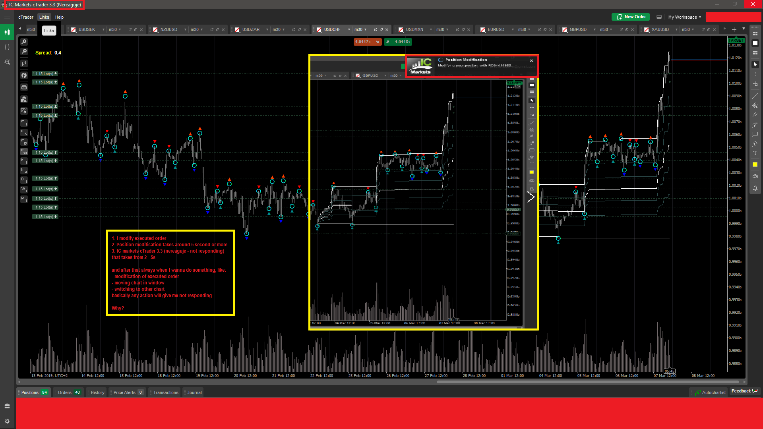Click the Feedback button
The image size is (763, 429).
click(x=744, y=391)
